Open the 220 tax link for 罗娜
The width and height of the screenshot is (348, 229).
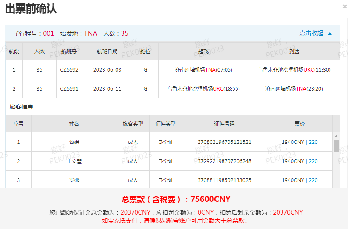[313, 180]
